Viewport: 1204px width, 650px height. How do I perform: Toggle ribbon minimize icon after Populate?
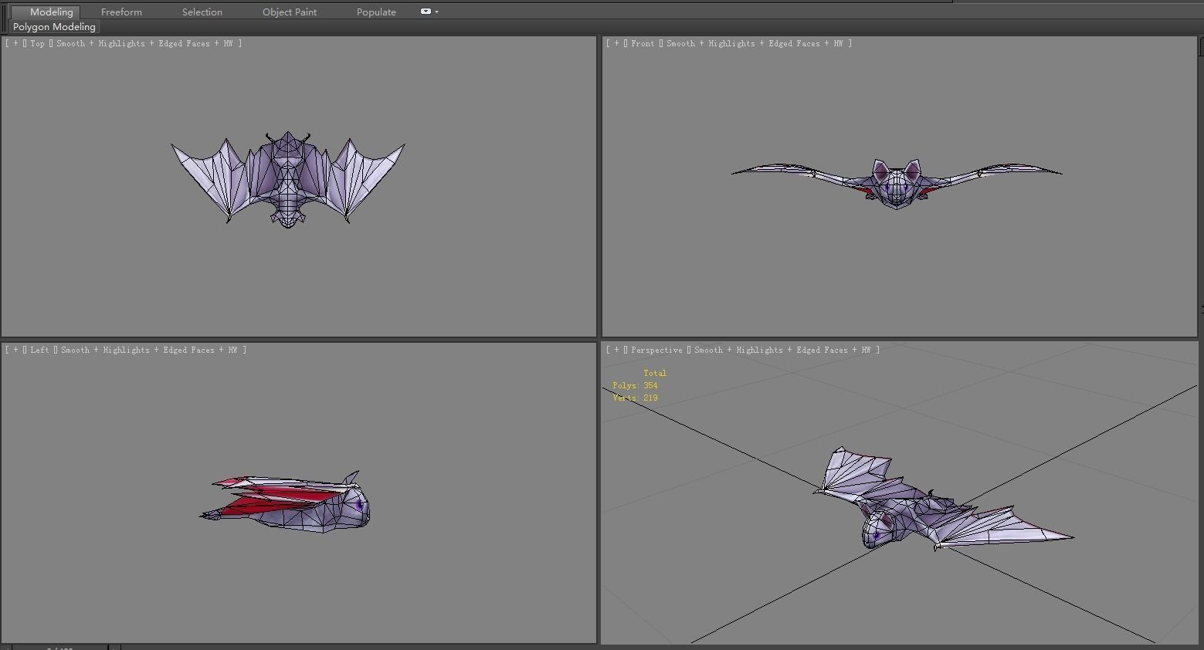(426, 12)
